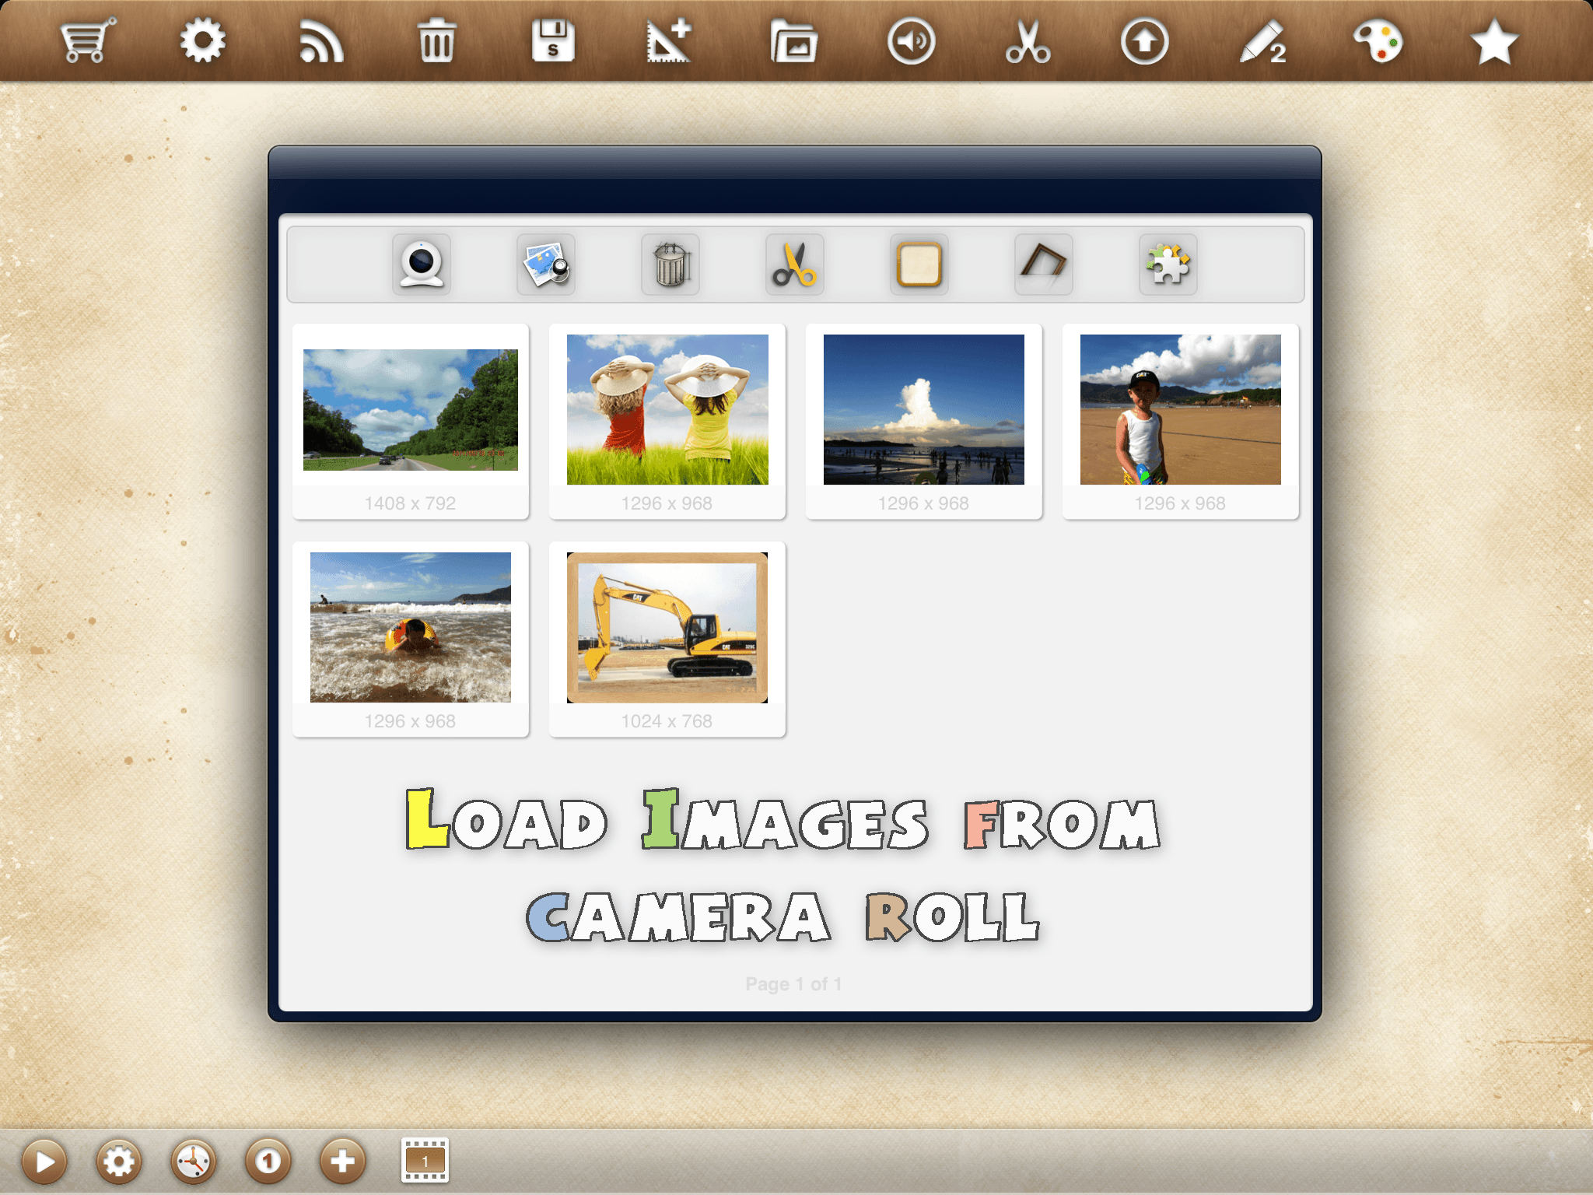Image resolution: width=1593 pixels, height=1195 pixels.
Task: Select filmstrip frame 1 in timeline
Action: point(425,1161)
